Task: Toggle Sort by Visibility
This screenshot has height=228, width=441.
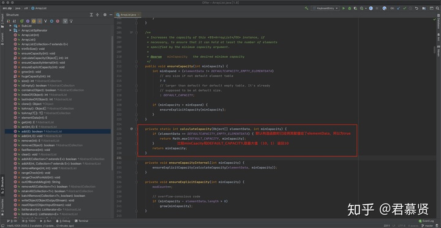Action: (8, 21)
